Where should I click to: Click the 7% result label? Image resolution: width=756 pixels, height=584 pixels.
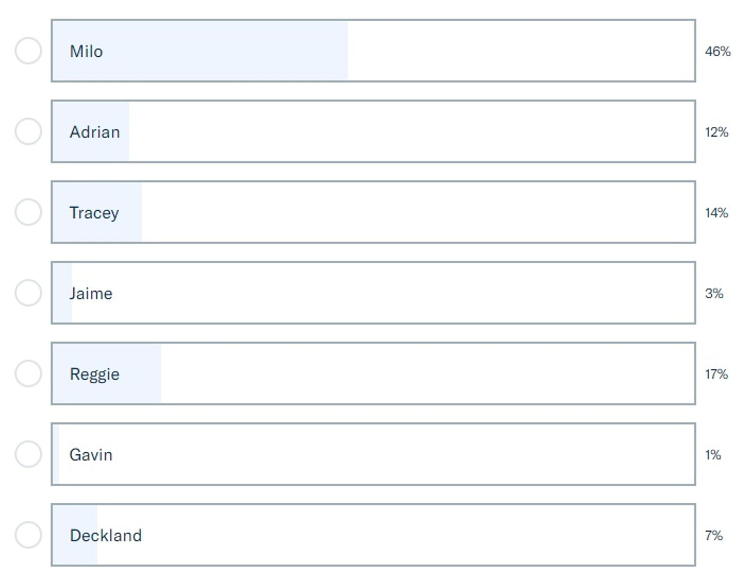click(x=713, y=535)
